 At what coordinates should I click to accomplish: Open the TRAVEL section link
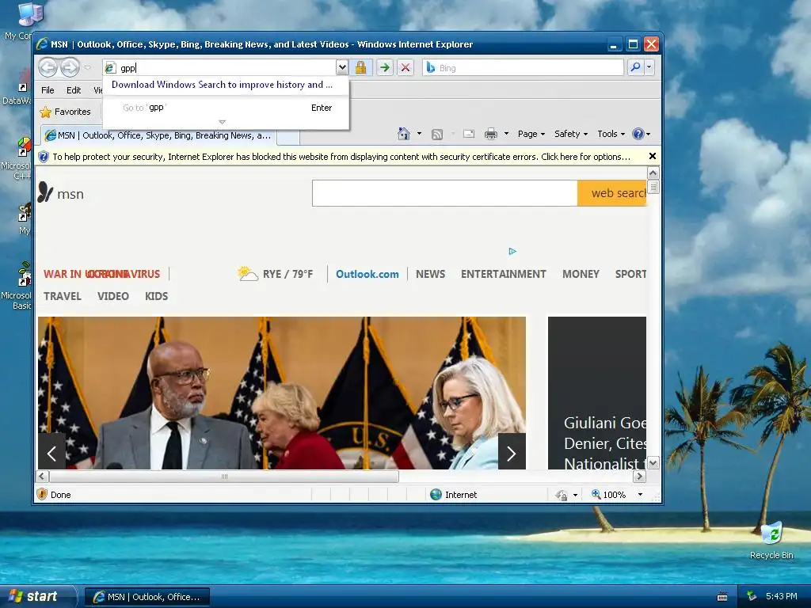(x=62, y=296)
